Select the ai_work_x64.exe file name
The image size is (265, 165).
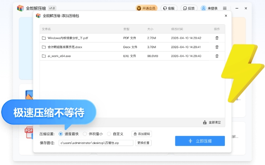(59, 56)
